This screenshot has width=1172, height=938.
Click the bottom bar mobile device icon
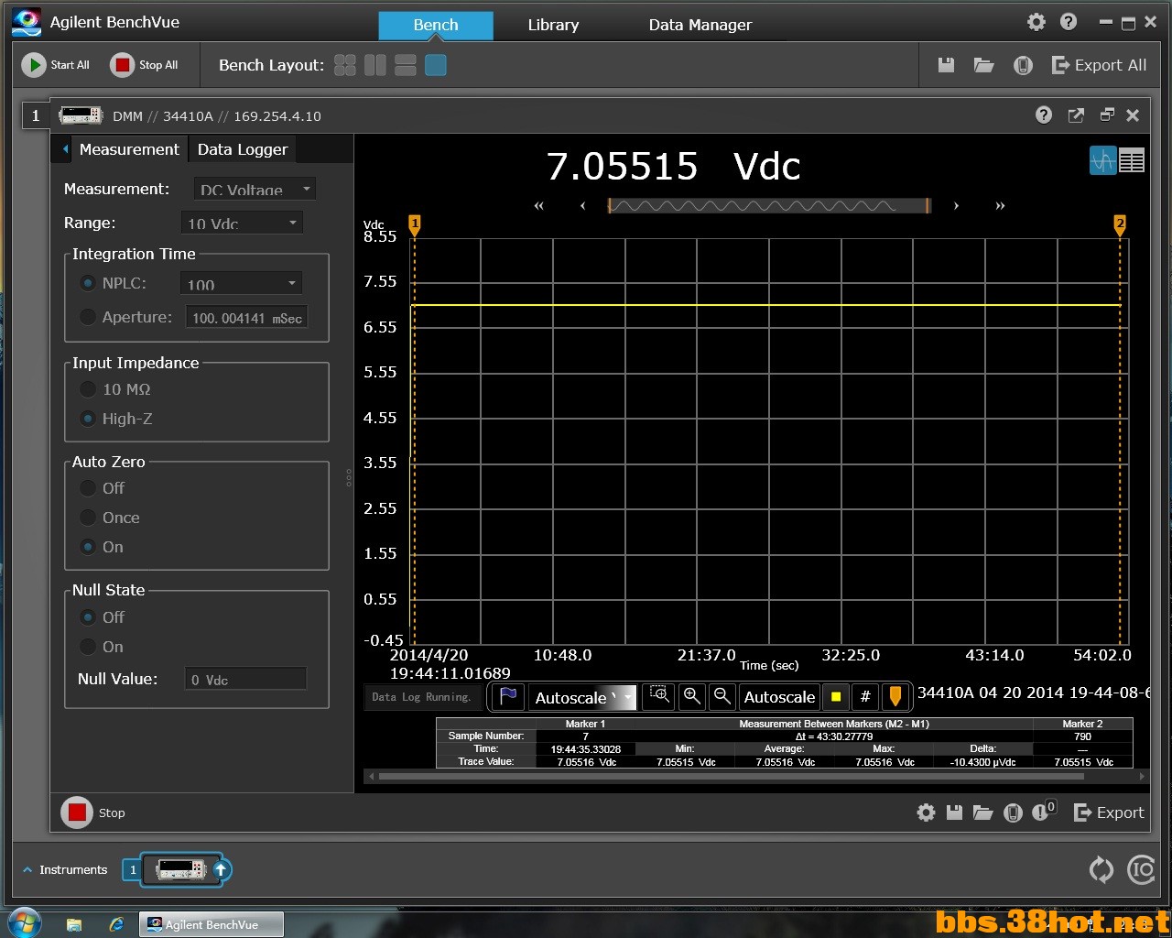tap(1013, 813)
